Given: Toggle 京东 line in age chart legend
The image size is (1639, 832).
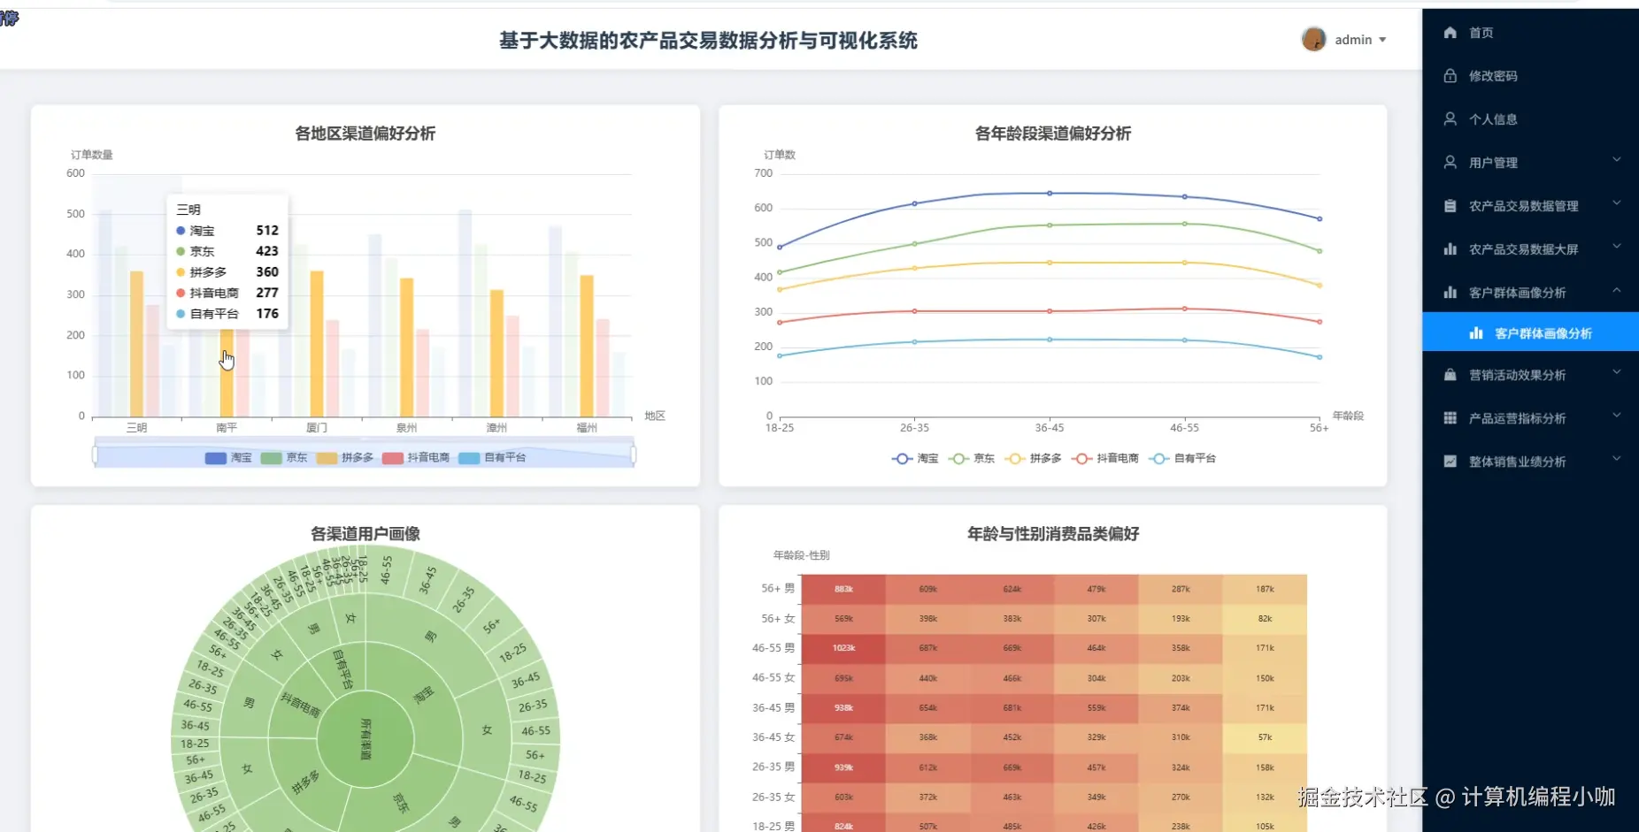Looking at the screenshot, I should click(x=972, y=459).
